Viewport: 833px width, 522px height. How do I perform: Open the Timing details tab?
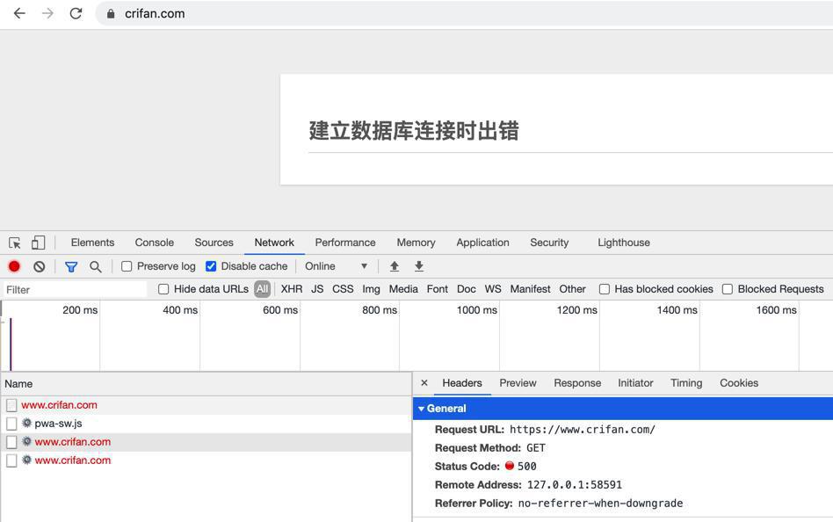click(686, 383)
